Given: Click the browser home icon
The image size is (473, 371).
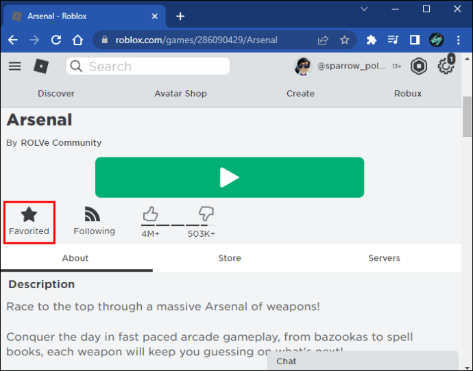Looking at the screenshot, I should coord(77,40).
